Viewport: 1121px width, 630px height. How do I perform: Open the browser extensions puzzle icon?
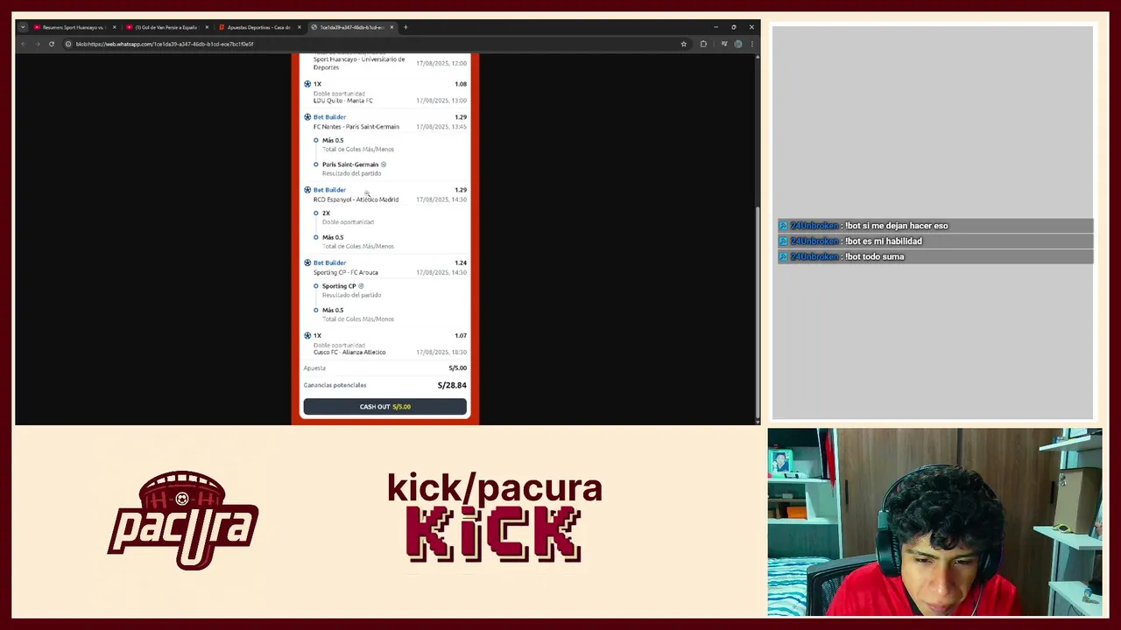703,44
